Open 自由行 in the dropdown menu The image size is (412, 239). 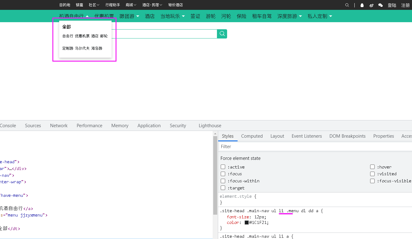coord(68,36)
